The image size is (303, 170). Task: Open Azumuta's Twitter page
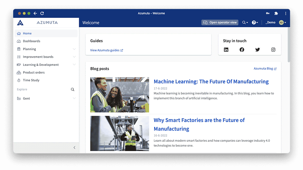[257, 50]
